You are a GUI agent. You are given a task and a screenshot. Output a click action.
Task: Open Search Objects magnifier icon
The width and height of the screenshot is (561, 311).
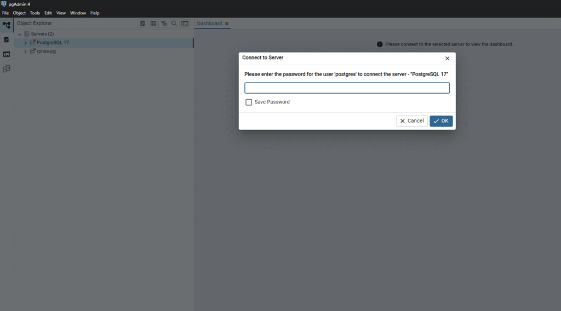(174, 24)
